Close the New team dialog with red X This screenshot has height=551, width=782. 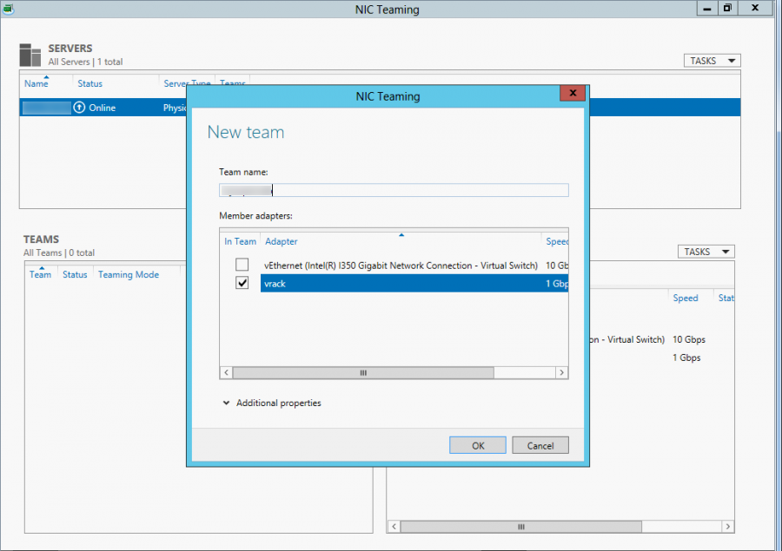[572, 93]
